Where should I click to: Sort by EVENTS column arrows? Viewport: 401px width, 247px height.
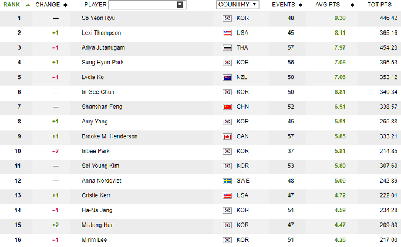coord(301,5)
